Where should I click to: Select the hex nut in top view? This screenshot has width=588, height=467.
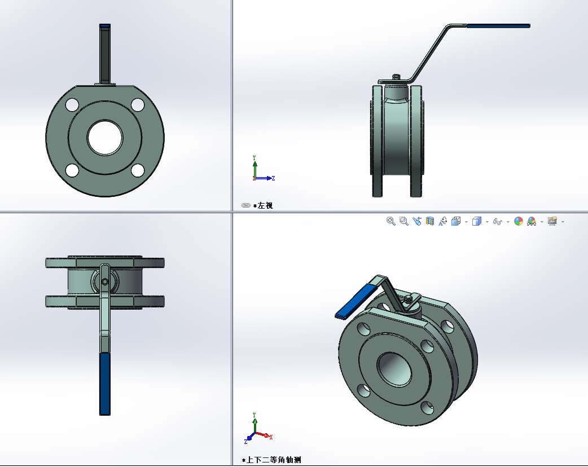click(105, 282)
